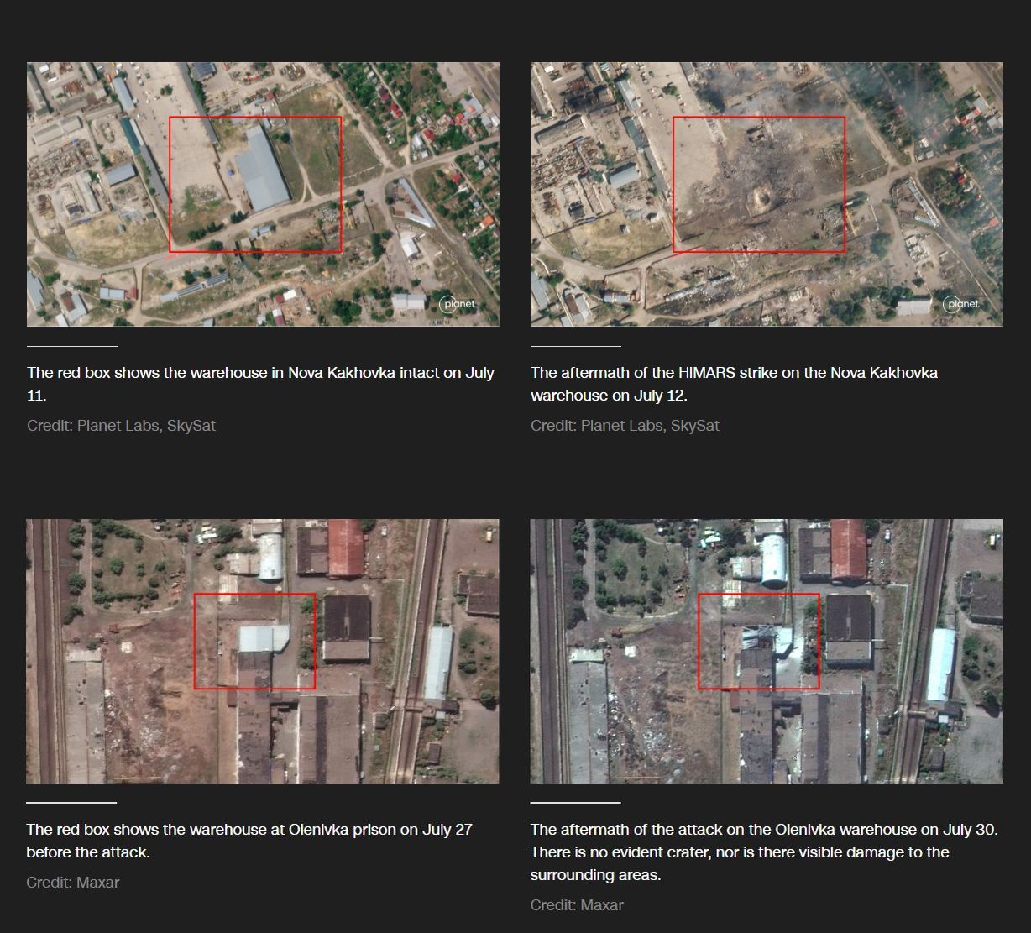Click the Planet logo on the July 11 image
The width and height of the screenshot is (1031, 933).
(457, 304)
